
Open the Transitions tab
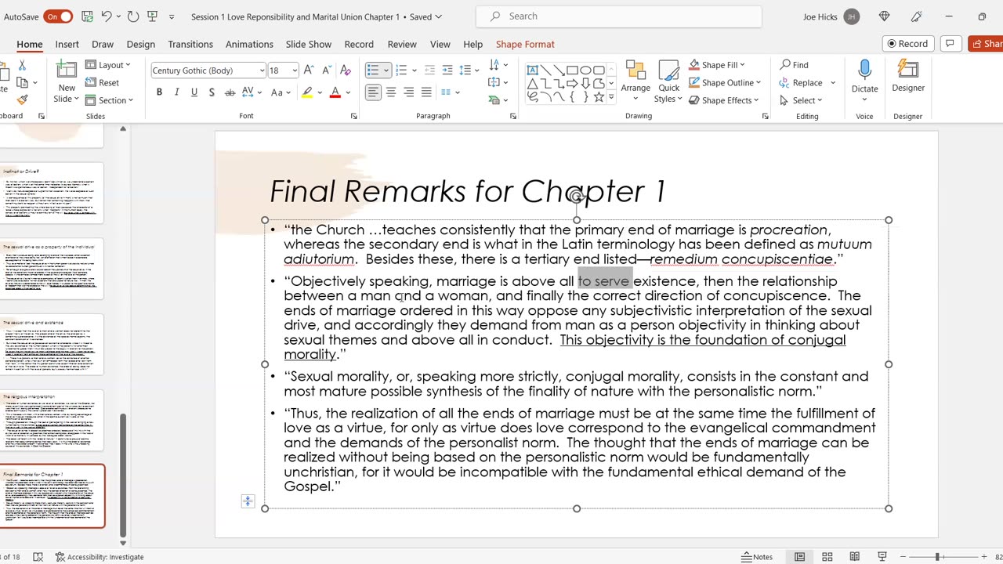(190, 45)
